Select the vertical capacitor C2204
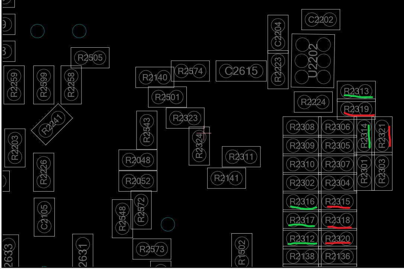Screen dimensions: 404x269 coord(278,33)
